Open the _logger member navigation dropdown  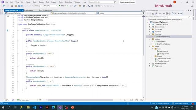point(119,13)
